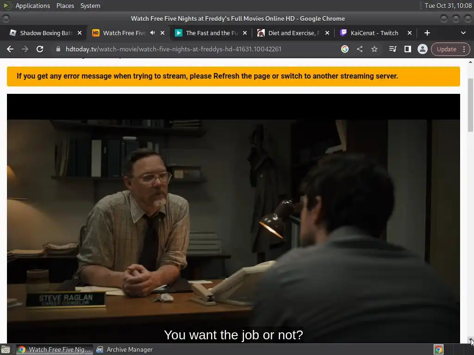Screen dimensions: 474x355
Task: Switch to Archive Manager in taskbar
Action: (125, 349)
